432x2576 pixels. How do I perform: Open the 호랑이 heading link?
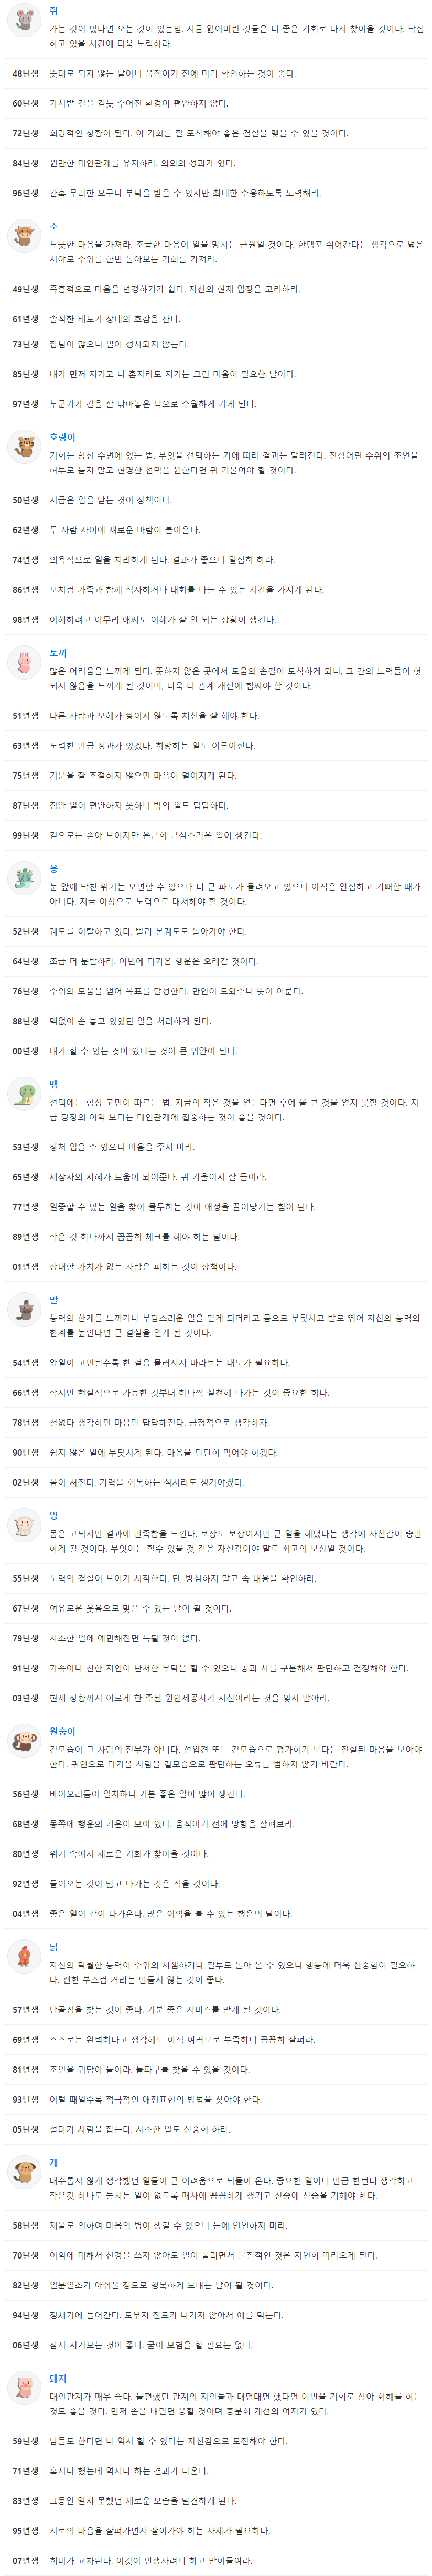coord(63,438)
